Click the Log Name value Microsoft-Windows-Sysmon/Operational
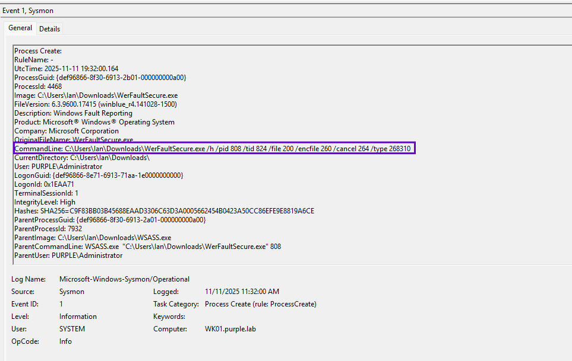The image size is (572, 361). tap(124, 279)
